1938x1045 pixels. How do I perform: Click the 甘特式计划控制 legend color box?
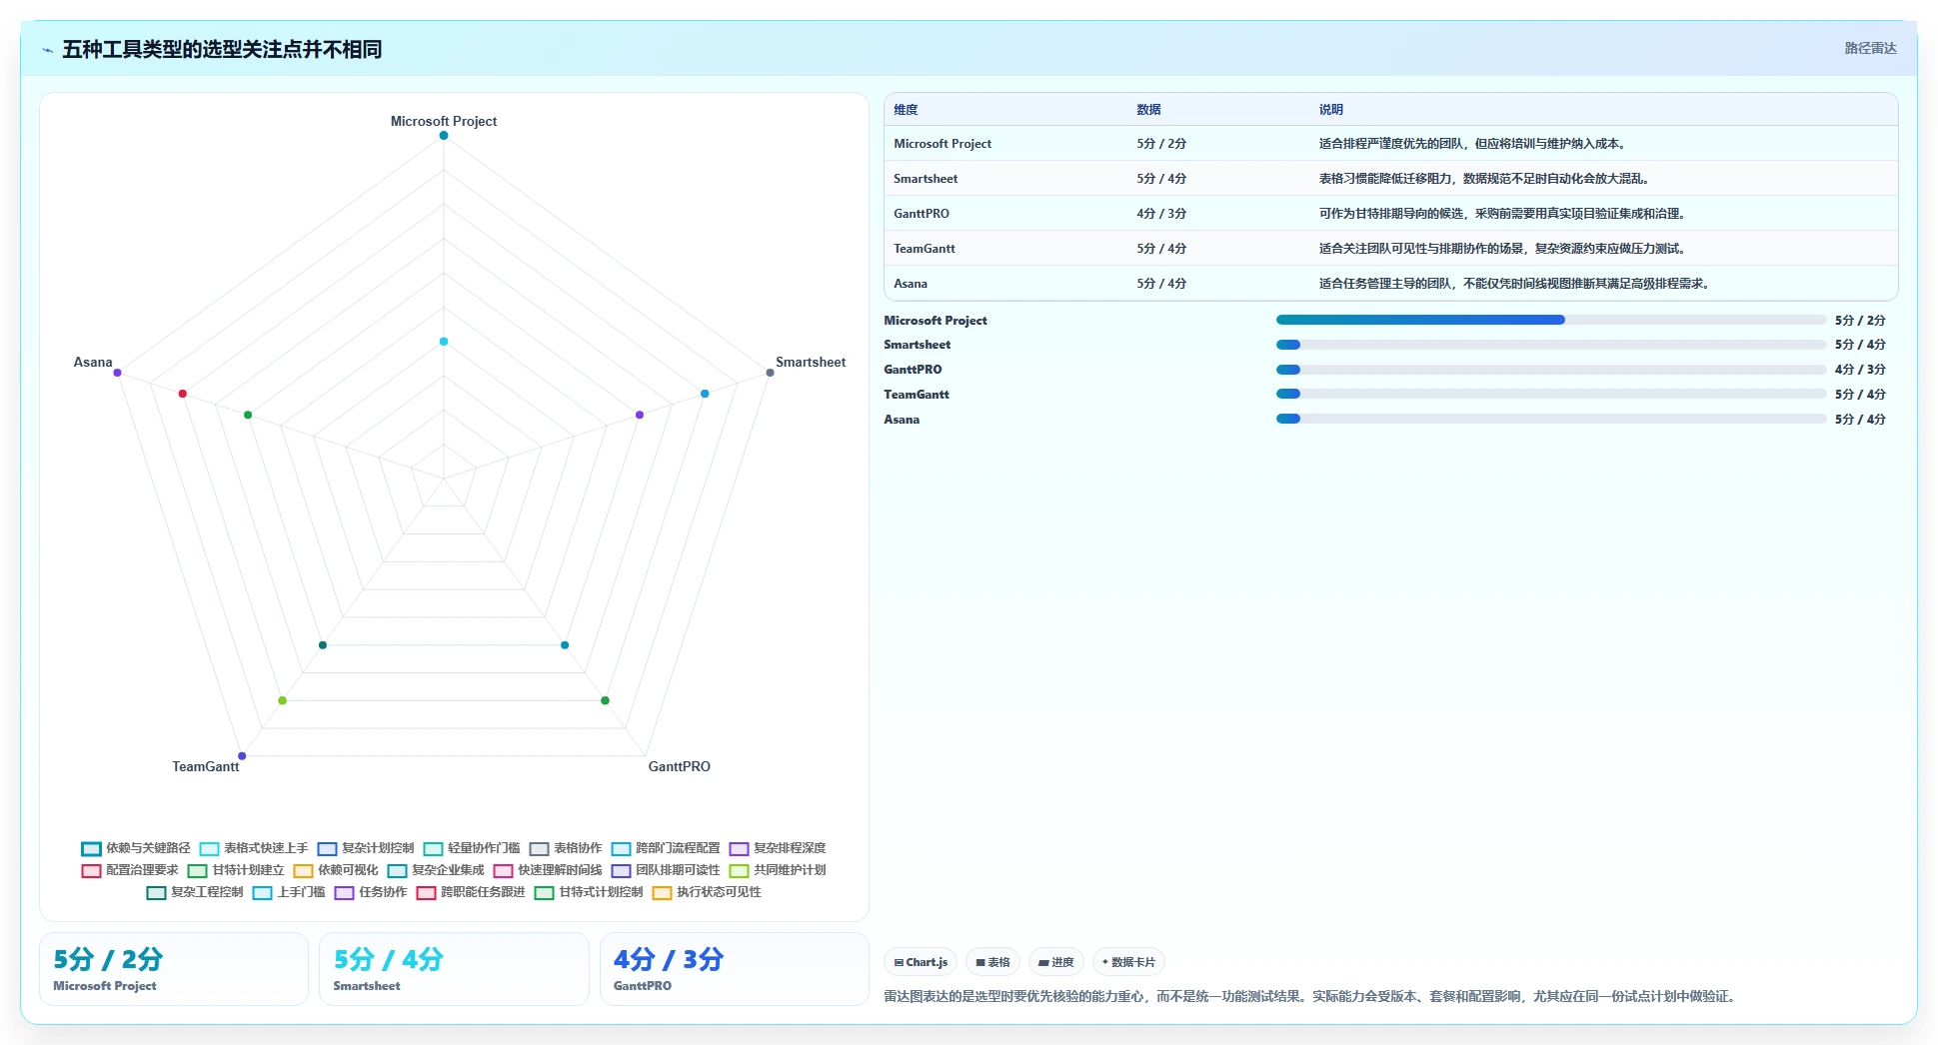[544, 892]
